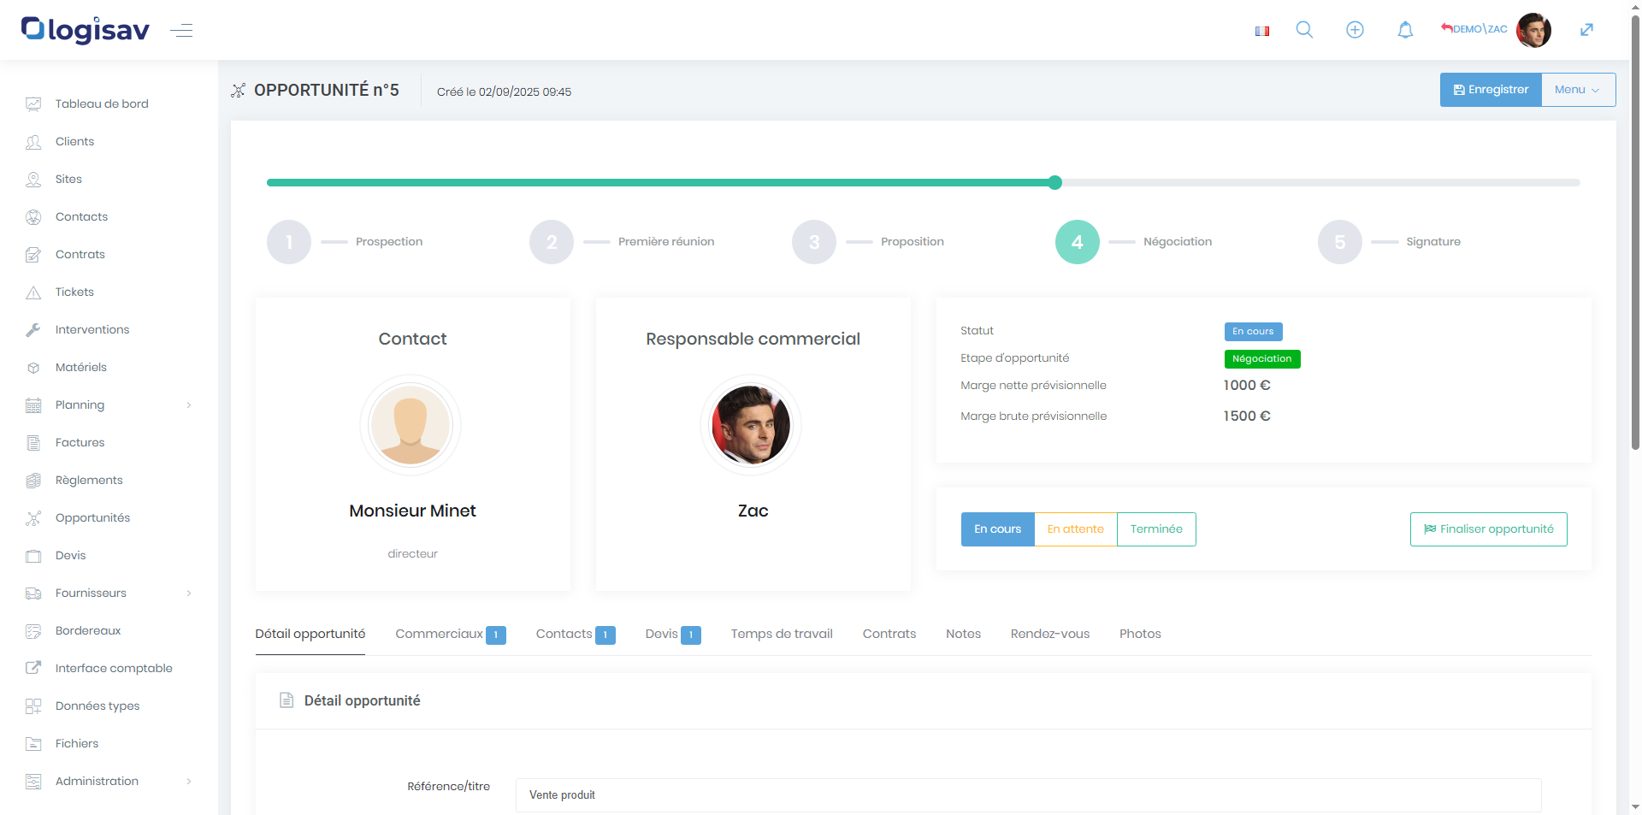Click the Interface comptable external-link icon
This screenshot has width=1642, height=815.
point(33,669)
